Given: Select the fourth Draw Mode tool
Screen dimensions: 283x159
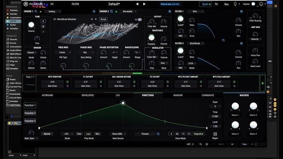Looking at the screenshot, I should (x=189, y=134).
